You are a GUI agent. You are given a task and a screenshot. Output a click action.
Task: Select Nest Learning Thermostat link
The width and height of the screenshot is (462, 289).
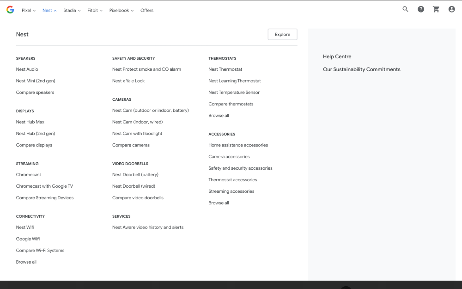235,81
